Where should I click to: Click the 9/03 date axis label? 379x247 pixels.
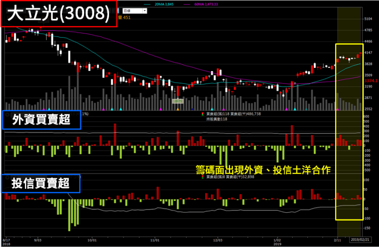pos(38,240)
